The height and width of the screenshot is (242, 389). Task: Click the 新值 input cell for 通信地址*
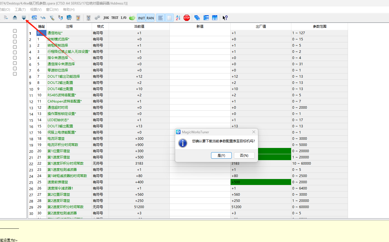(x=200, y=33)
